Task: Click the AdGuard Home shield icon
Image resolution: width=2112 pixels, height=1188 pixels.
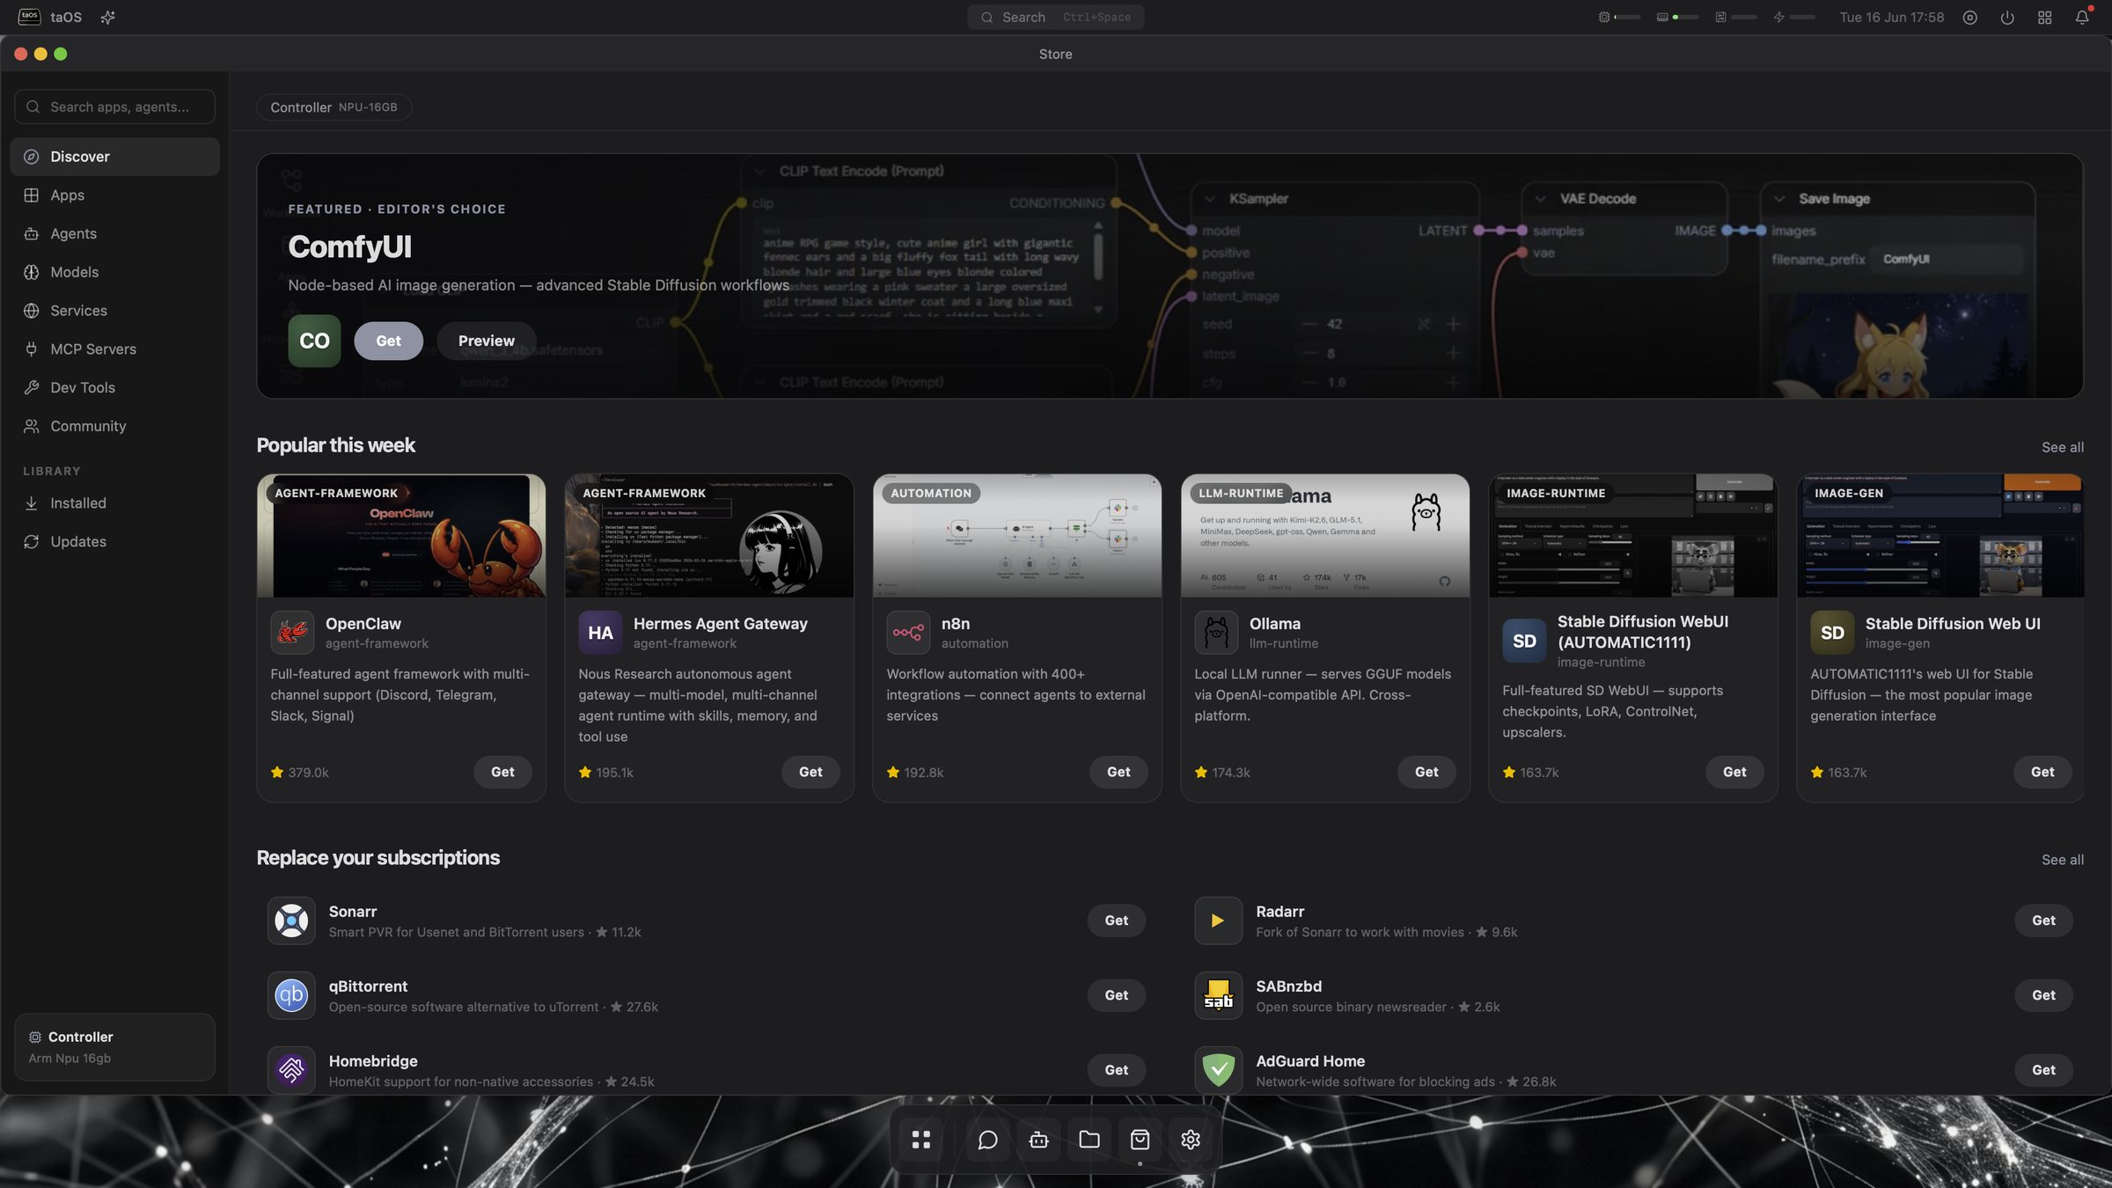Action: [1219, 1070]
